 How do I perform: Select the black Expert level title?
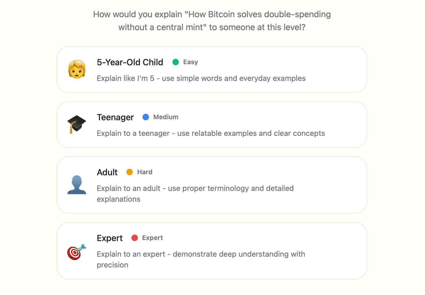pos(110,238)
